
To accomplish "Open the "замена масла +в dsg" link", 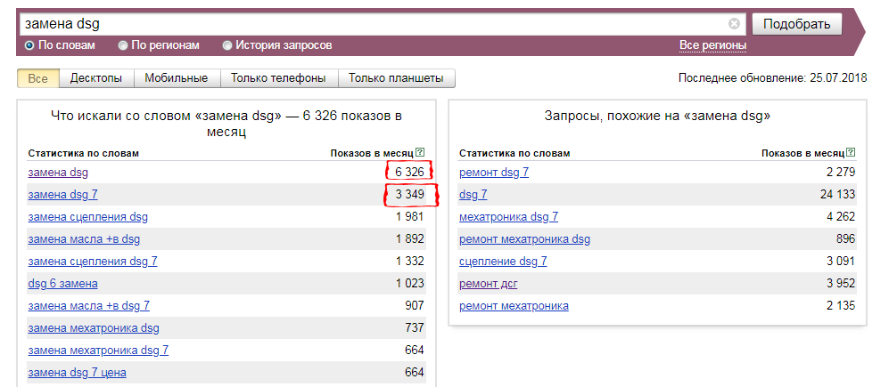I will [x=84, y=239].
